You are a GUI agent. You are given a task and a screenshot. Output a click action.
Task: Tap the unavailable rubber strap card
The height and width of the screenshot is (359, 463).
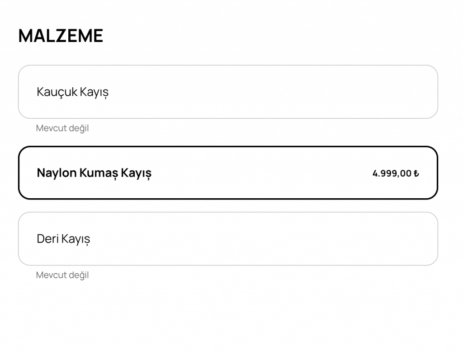coord(228,92)
